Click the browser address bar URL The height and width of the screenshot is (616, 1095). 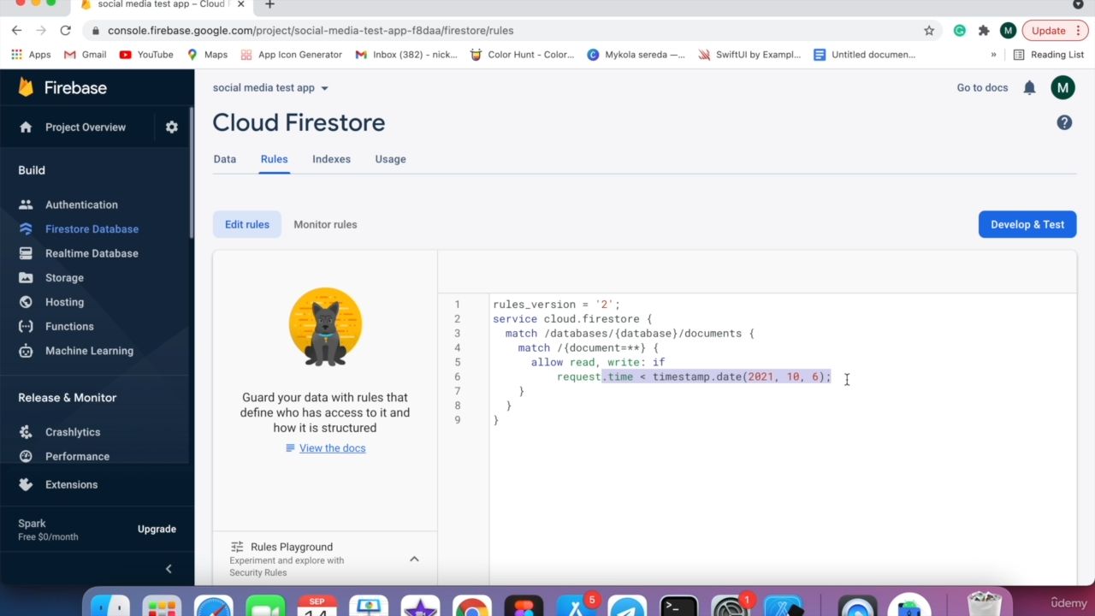tap(310, 30)
